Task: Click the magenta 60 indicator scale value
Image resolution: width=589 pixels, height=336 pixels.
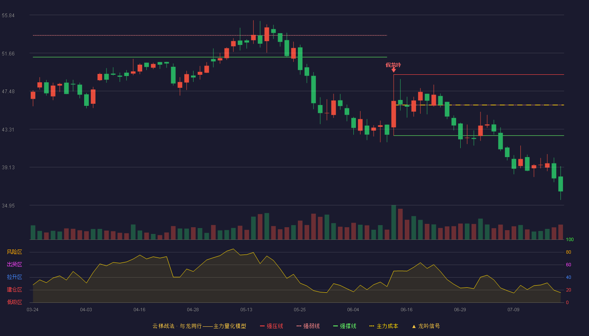Action: pos(568,265)
